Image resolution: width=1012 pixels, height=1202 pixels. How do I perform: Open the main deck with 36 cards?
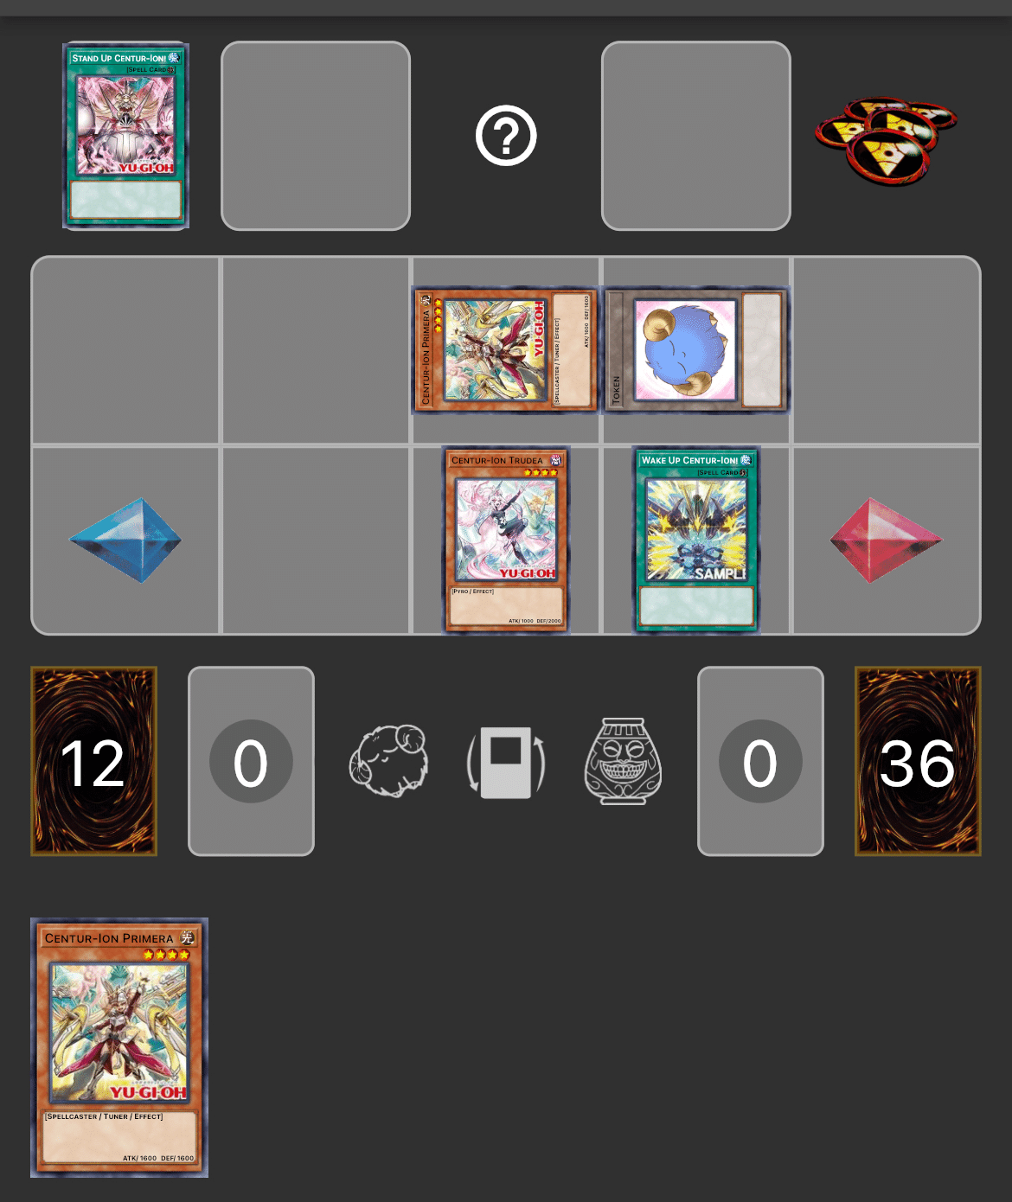[918, 761]
